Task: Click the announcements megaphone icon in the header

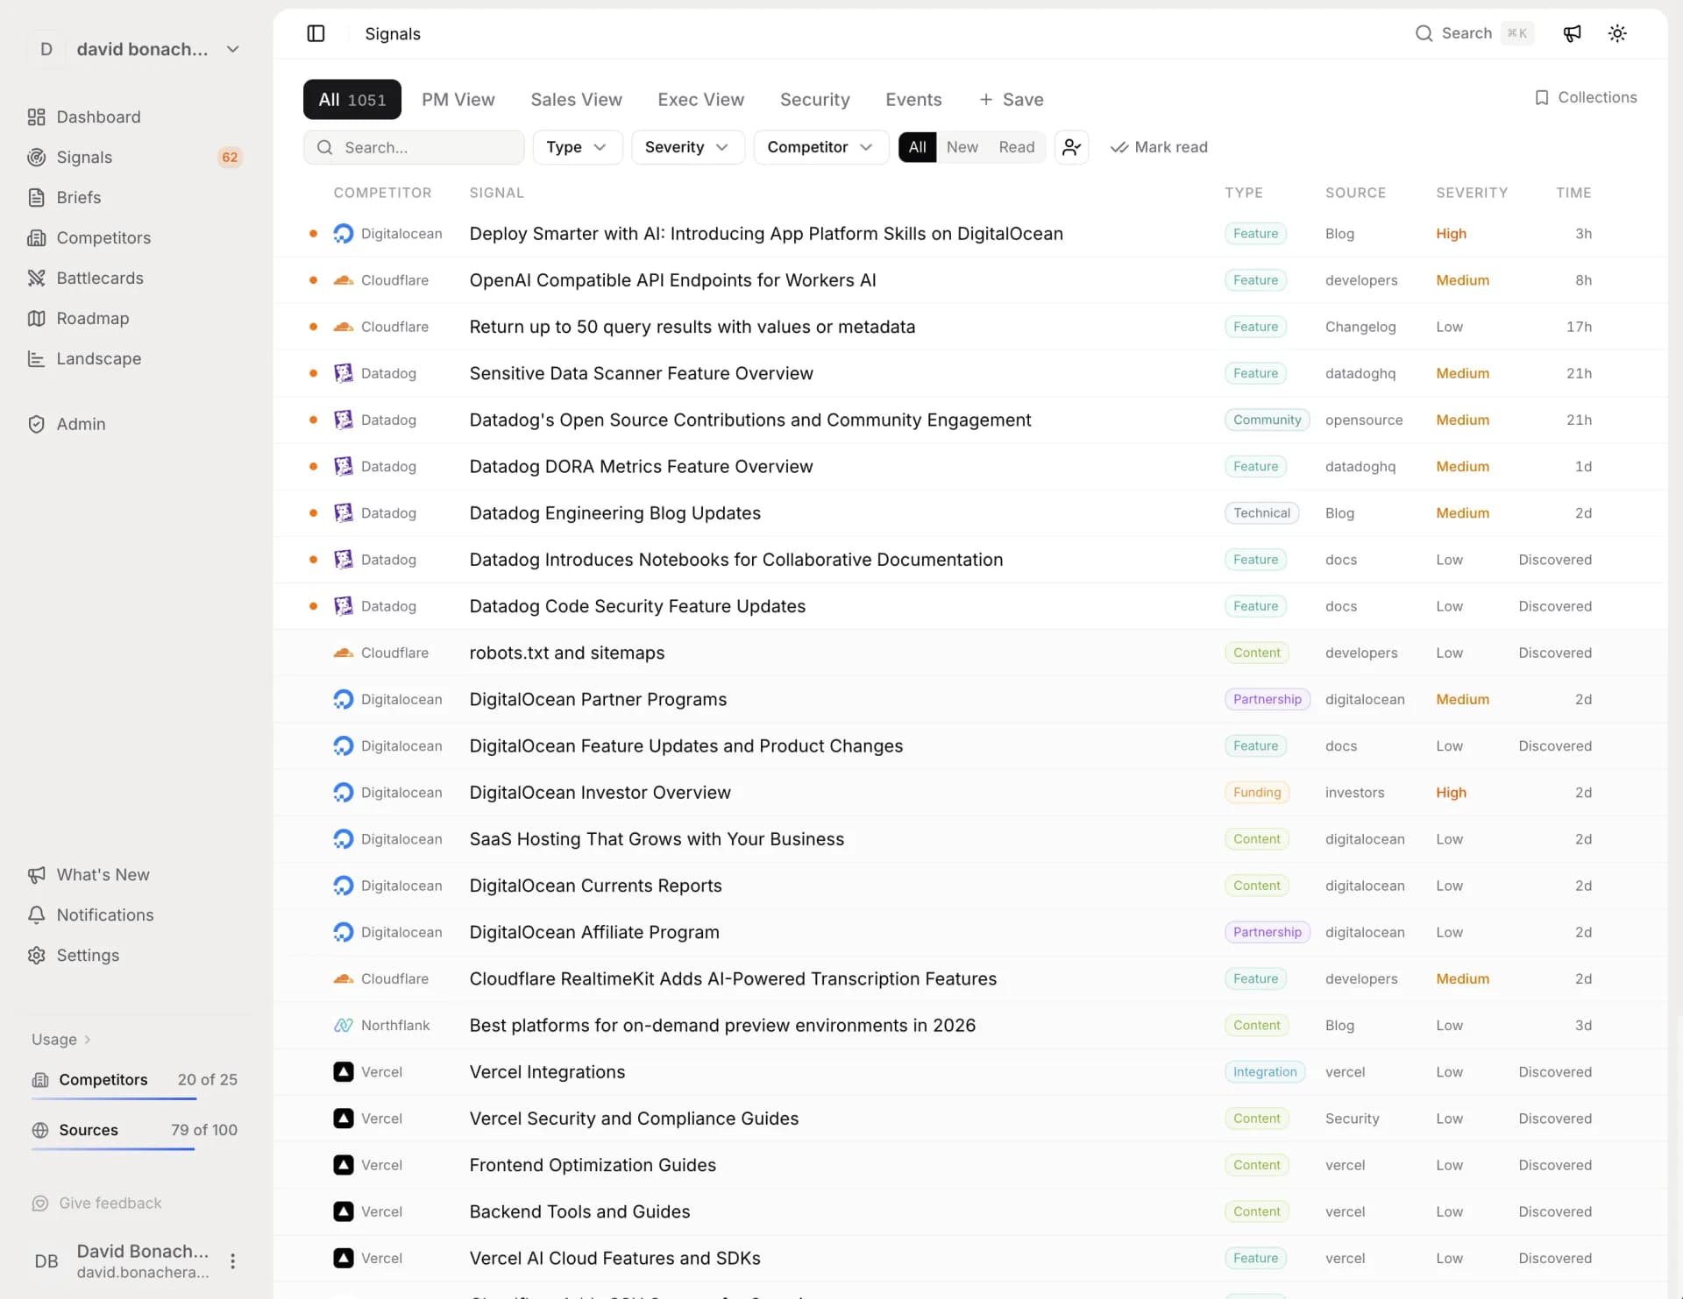Action: (x=1572, y=33)
